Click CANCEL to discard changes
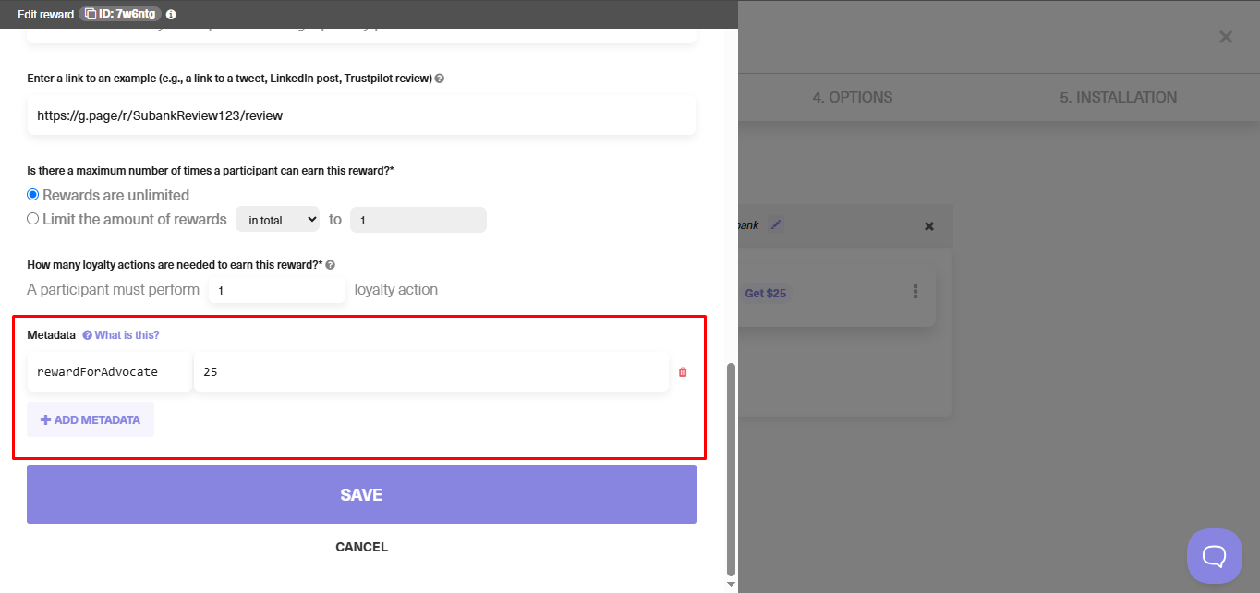The height and width of the screenshot is (593, 1260). [361, 547]
